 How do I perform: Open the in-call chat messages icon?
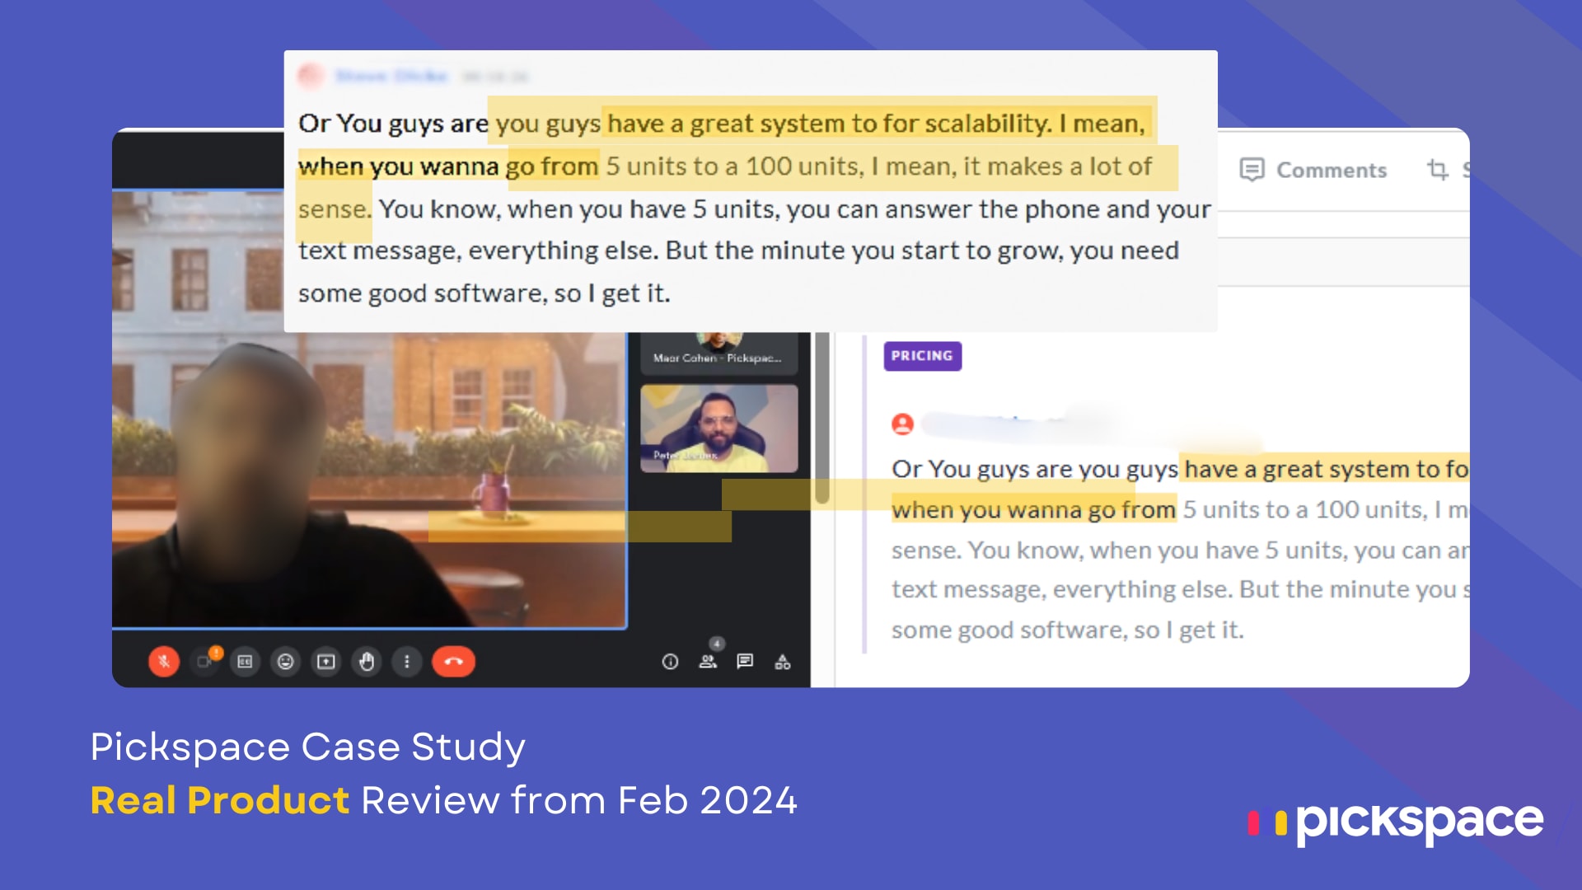(x=745, y=662)
